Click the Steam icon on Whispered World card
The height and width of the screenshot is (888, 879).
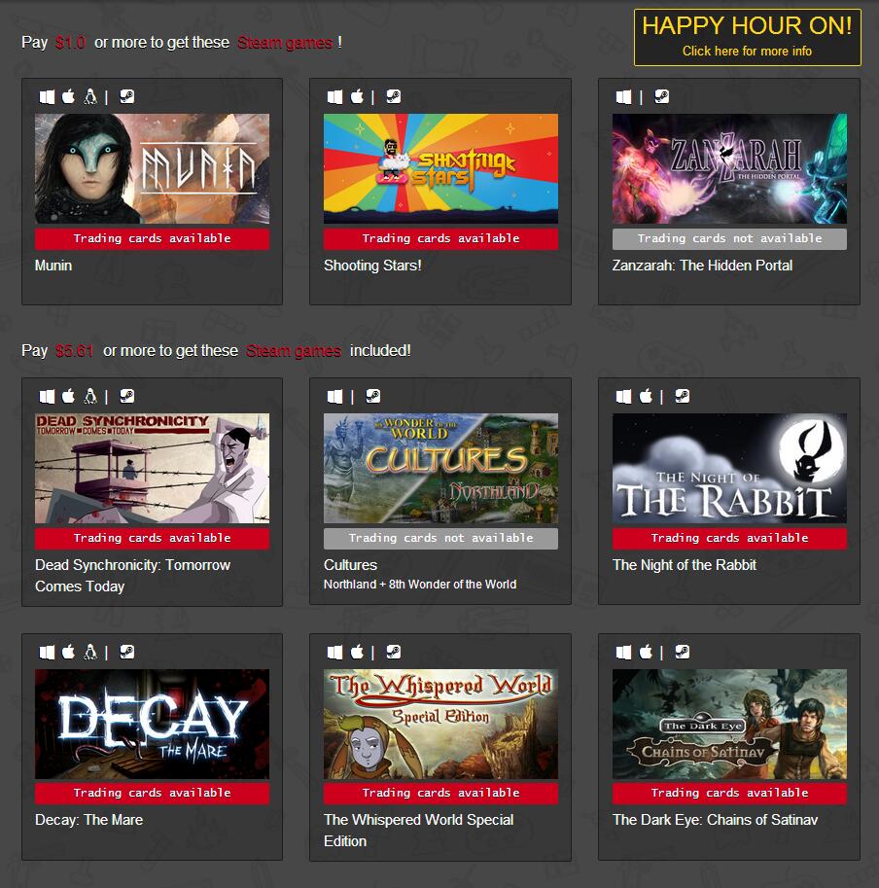pyautogui.click(x=394, y=652)
